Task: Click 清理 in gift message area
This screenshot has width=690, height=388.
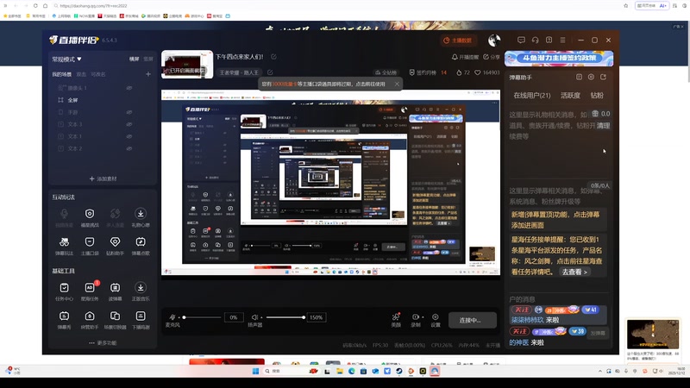Action: 603,125
